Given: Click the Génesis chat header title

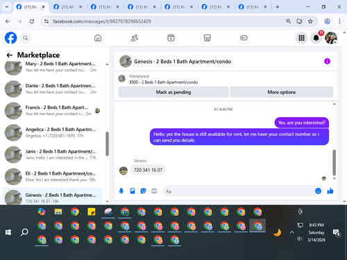Looking at the screenshot, I should click(183, 62).
